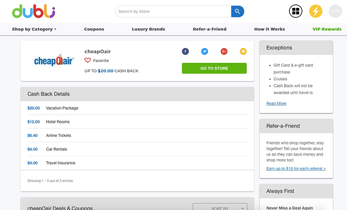
Task: Click Never Miss a Deal Again text
Action: [289, 208]
